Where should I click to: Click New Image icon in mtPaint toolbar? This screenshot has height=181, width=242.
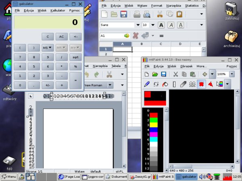(x=147, y=74)
